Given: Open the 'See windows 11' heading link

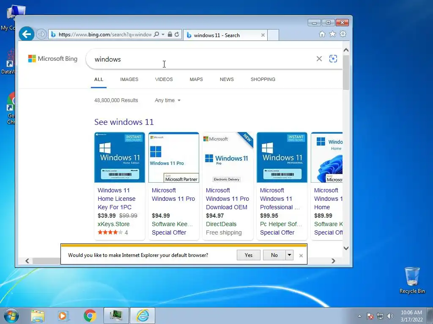Looking at the screenshot, I should pos(124,122).
